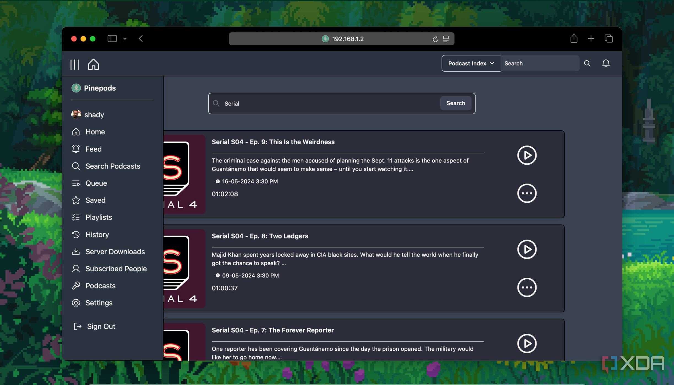Screen dimensions: 674x385
Task: Click The Forever Reporter cover artwork
Action: pos(184,342)
